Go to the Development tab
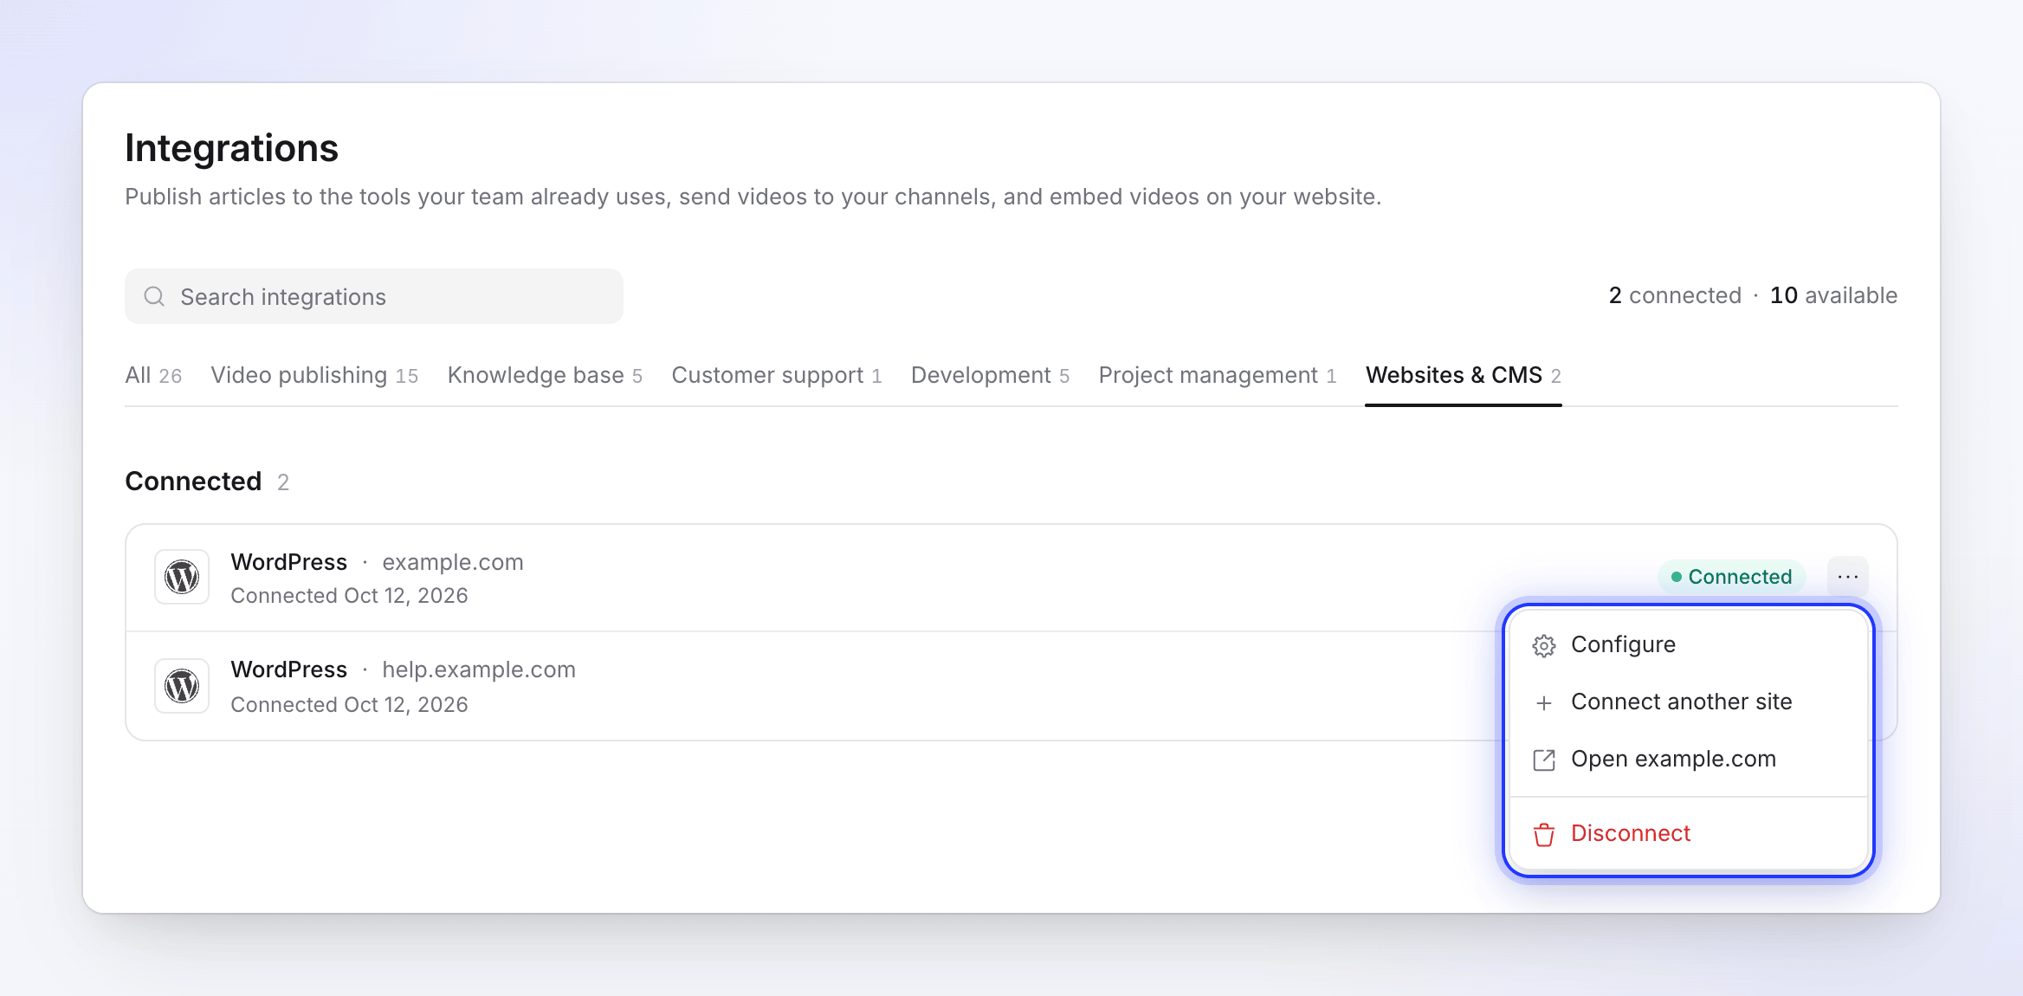The width and height of the screenshot is (2023, 996). [991, 375]
